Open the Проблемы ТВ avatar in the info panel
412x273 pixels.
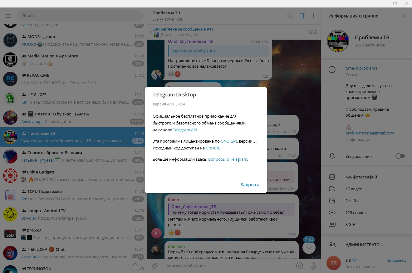338,41
